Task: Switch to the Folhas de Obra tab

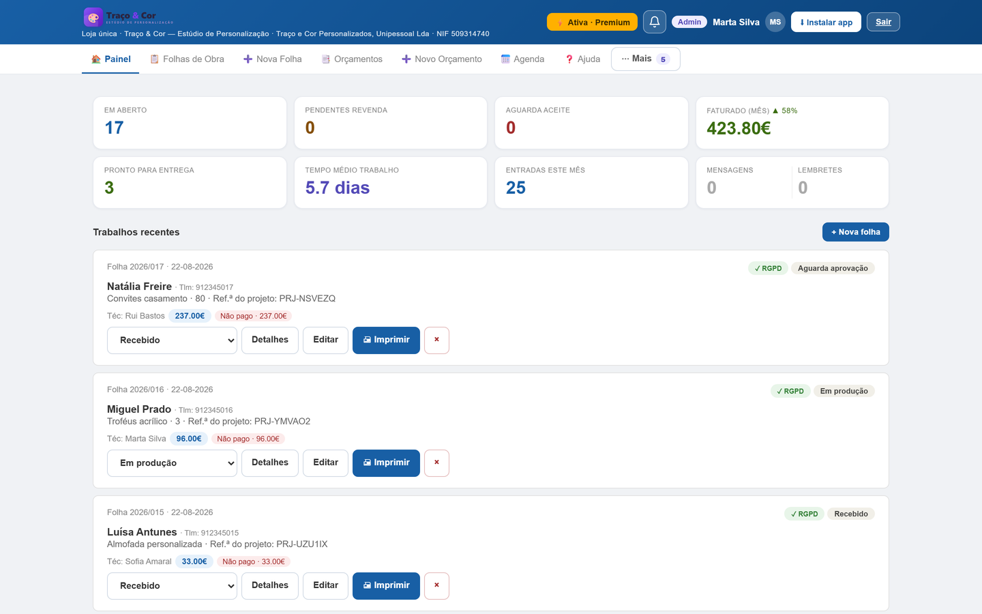Action: click(187, 59)
